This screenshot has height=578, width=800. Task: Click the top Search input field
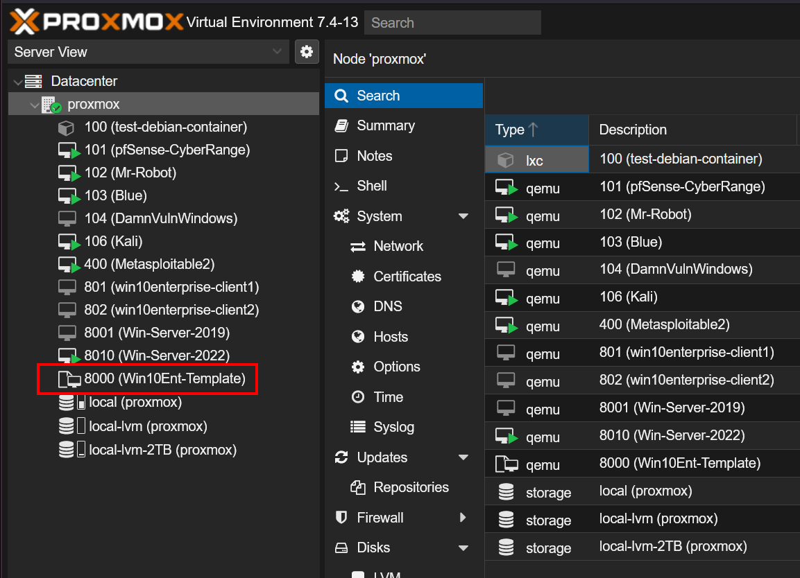tap(452, 22)
